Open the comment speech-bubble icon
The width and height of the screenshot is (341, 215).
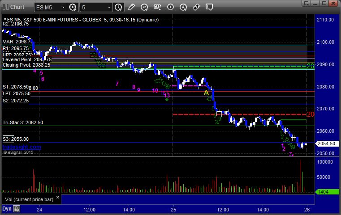209,7
